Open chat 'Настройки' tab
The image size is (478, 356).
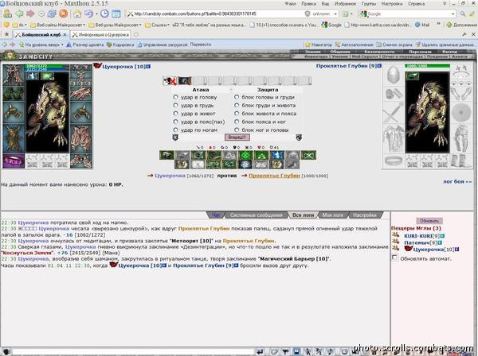(x=364, y=215)
